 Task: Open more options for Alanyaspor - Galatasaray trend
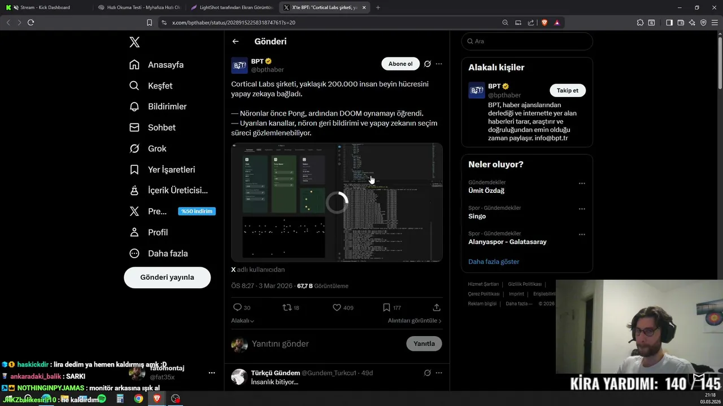pyautogui.click(x=582, y=235)
